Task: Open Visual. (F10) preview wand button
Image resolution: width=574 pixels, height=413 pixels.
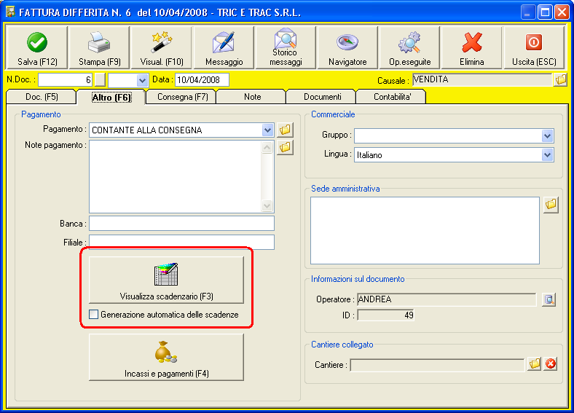Action: (162, 47)
